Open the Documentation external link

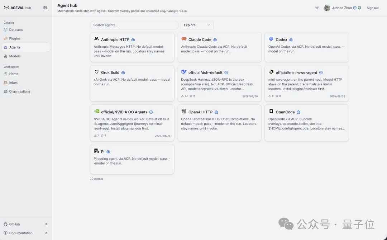click(x=26, y=233)
